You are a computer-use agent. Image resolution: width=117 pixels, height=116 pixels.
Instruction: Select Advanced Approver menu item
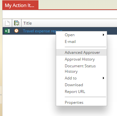pos(81,53)
